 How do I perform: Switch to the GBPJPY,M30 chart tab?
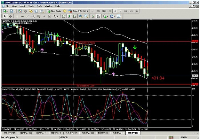click(x=26, y=133)
